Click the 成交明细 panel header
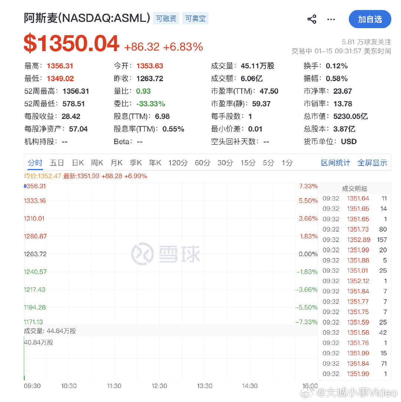 pos(355,188)
